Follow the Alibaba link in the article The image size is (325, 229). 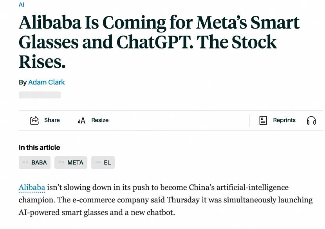click(x=32, y=188)
